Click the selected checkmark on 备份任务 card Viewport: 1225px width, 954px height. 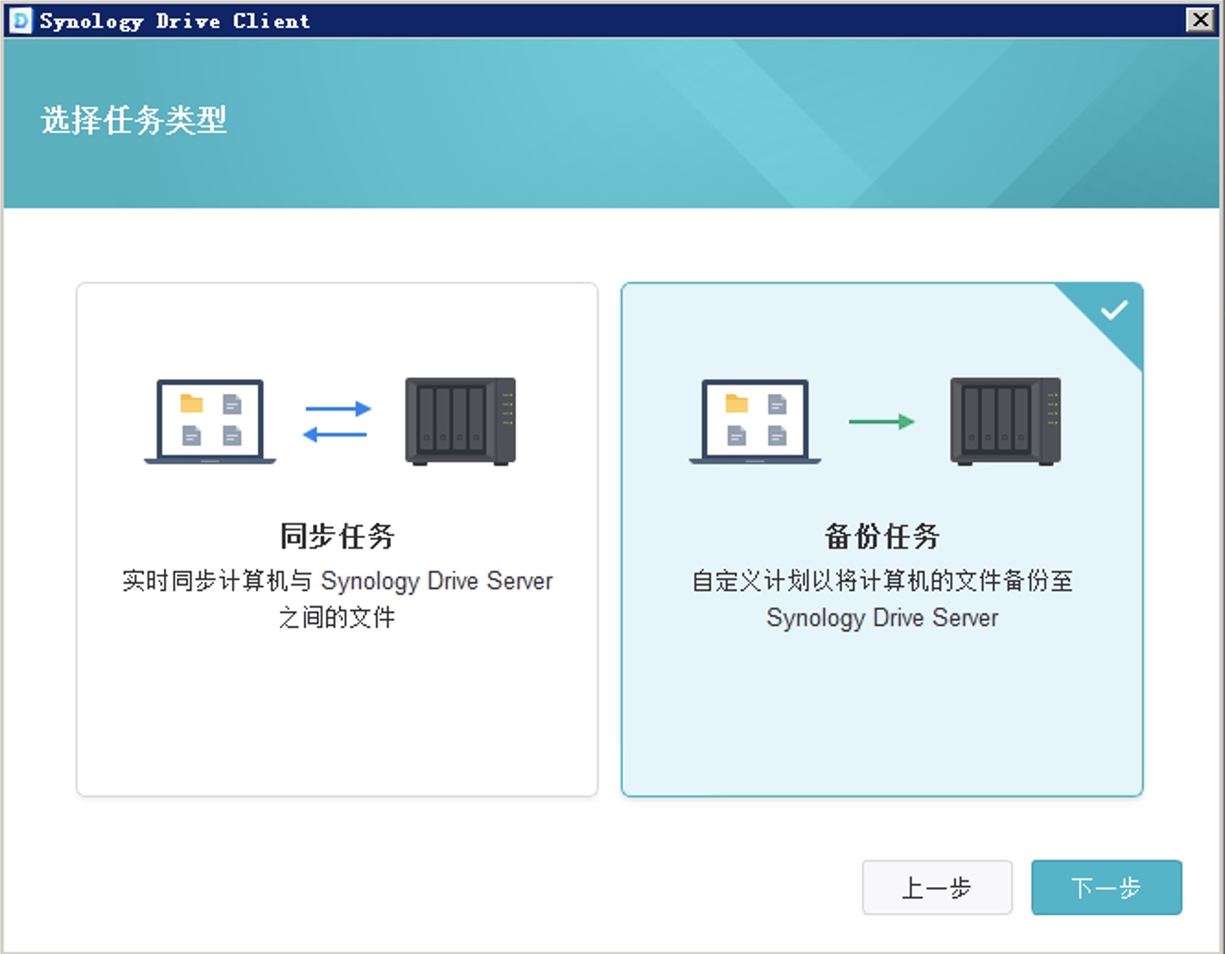click(x=1114, y=310)
